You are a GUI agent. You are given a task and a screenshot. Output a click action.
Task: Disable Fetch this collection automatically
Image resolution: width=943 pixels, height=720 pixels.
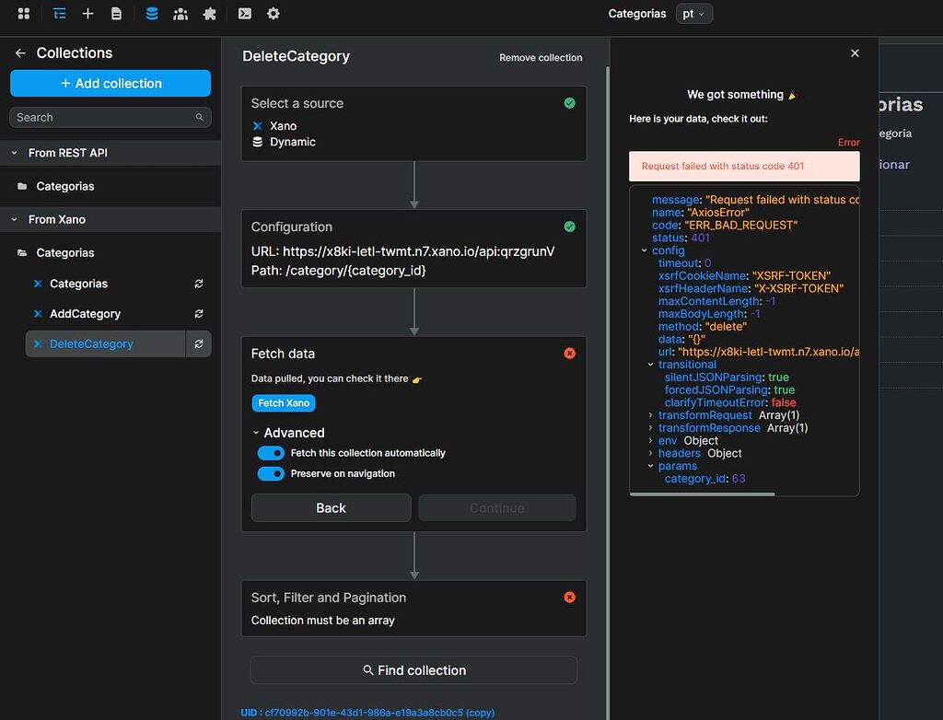(271, 453)
